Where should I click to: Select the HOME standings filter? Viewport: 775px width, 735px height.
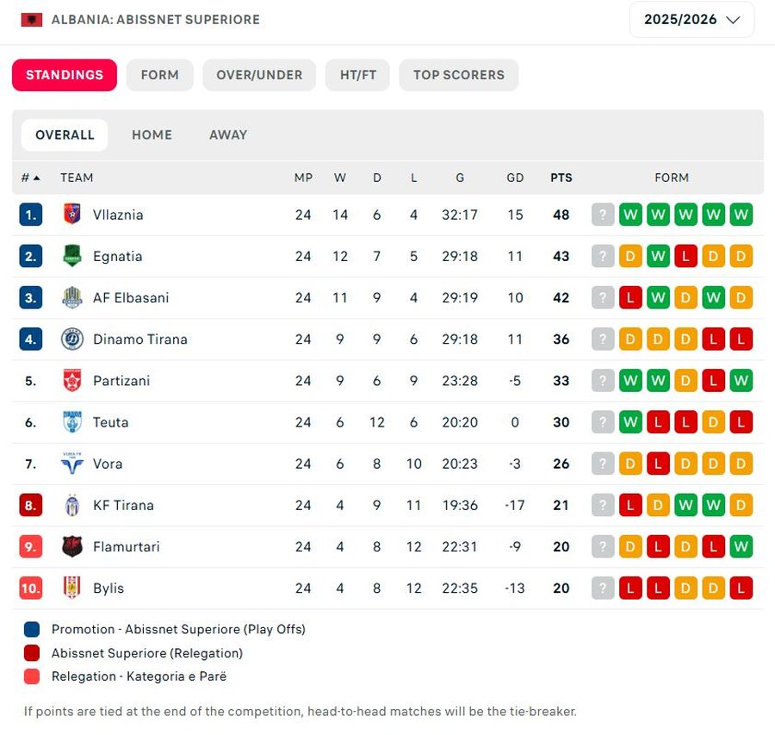[152, 134]
